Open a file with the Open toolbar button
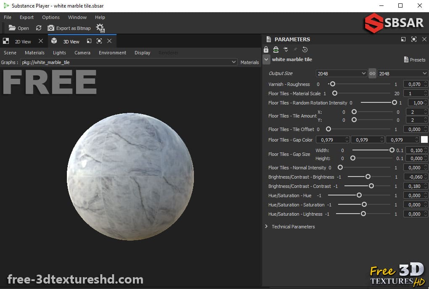 pos(19,28)
